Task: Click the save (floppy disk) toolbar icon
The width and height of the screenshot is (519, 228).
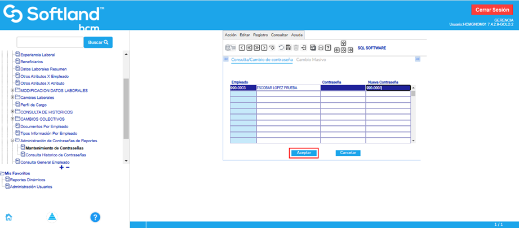Action: (289, 48)
